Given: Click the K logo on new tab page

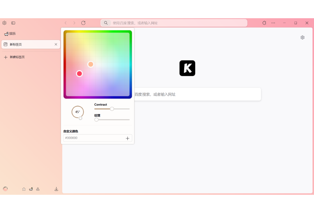Looking at the screenshot, I should click(x=187, y=68).
